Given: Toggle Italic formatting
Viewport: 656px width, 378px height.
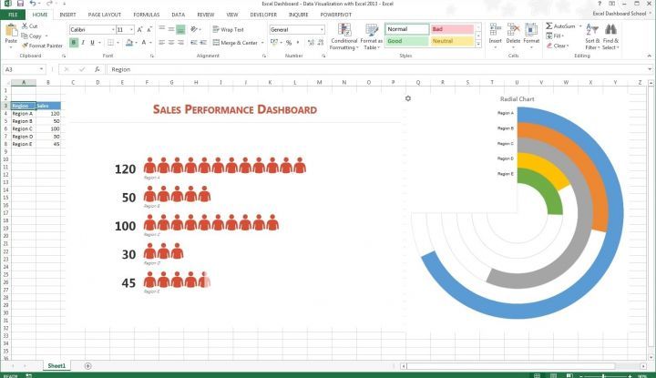Looking at the screenshot, I should click(83, 43).
